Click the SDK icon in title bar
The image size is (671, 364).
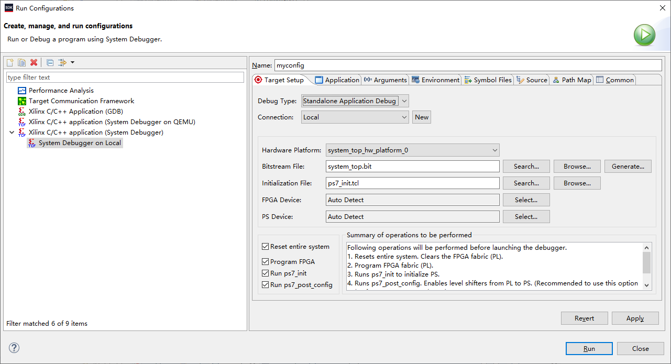(x=9, y=8)
